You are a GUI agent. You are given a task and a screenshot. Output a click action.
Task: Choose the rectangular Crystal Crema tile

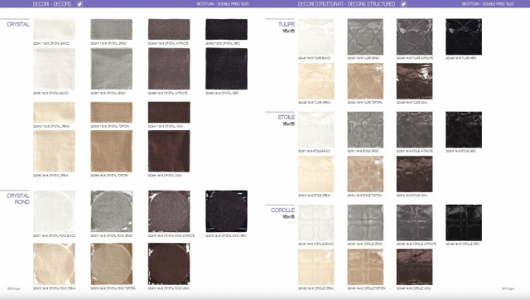54,112
